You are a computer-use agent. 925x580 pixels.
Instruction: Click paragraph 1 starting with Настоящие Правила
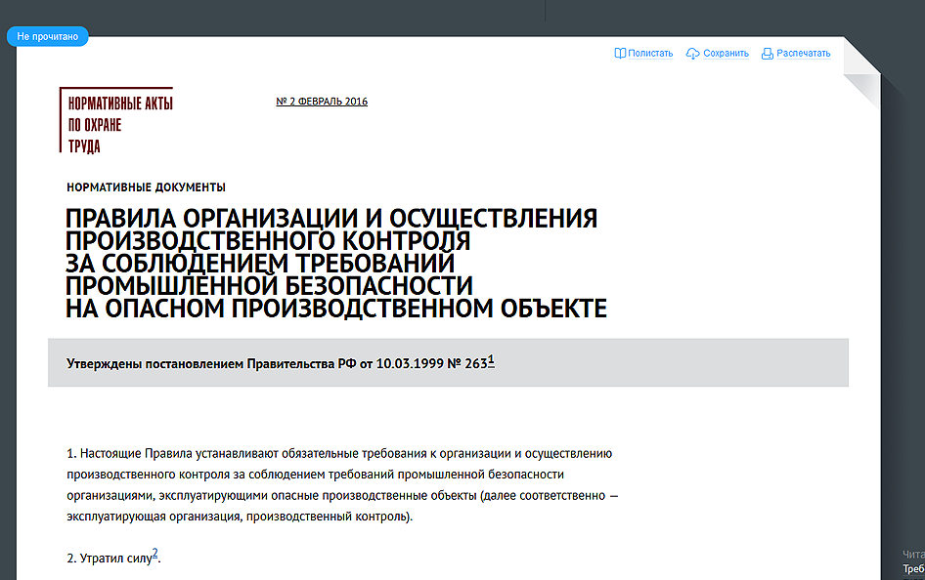pos(342,484)
